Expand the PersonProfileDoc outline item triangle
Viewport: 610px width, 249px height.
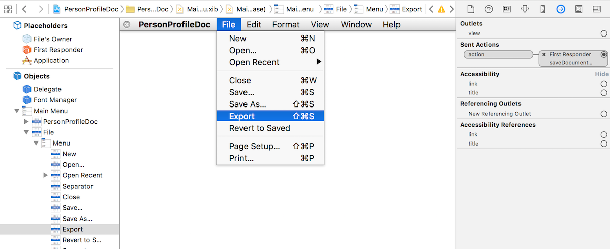26,122
